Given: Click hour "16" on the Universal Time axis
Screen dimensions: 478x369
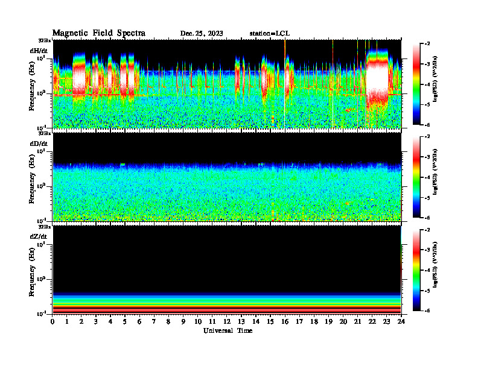Looking at the screenshot, I should [285, 321].
